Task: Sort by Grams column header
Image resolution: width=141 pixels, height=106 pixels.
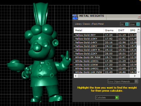Action: click(110, 30)
